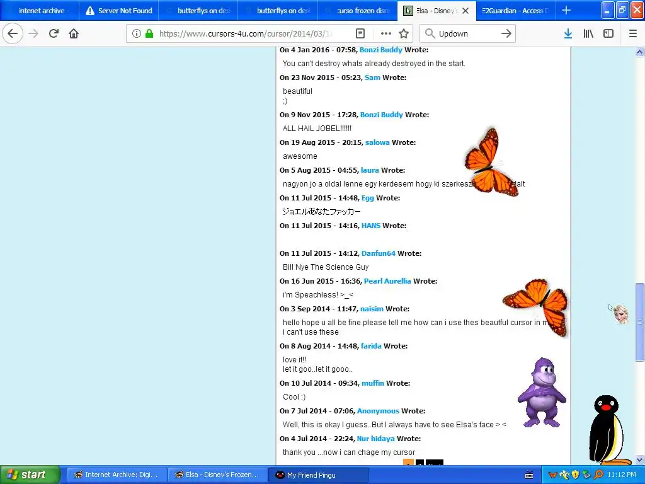Click the HANS username link
Viewport: 645px width, 484px height.
coord(370,226)
